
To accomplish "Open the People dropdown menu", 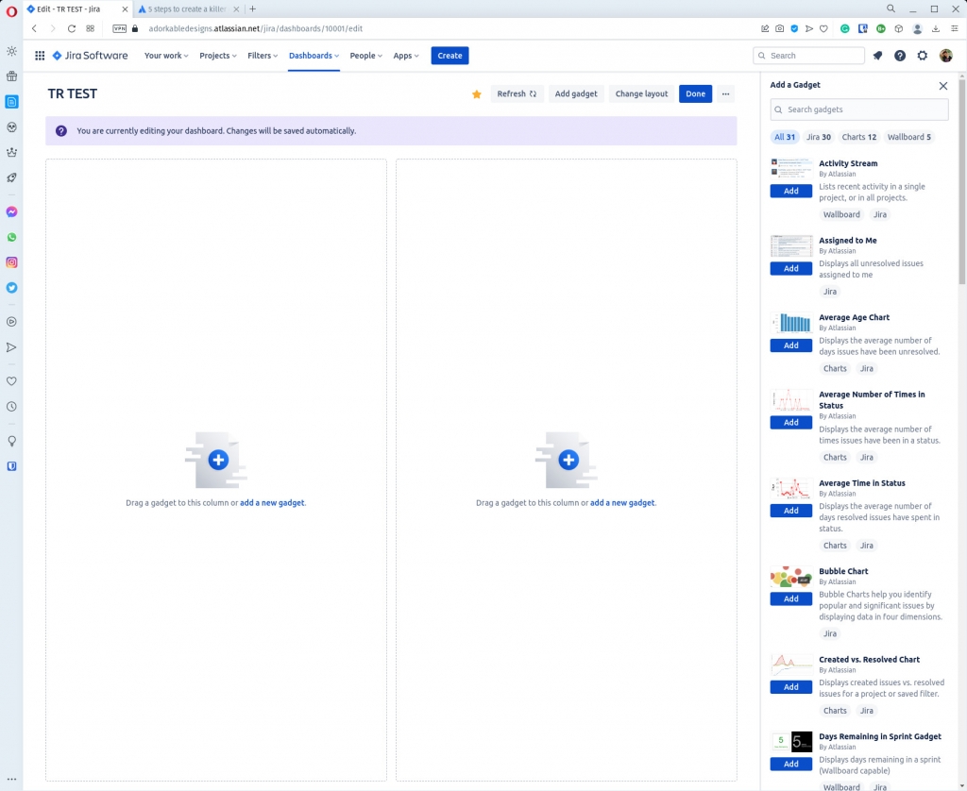I will pos(365,56).
